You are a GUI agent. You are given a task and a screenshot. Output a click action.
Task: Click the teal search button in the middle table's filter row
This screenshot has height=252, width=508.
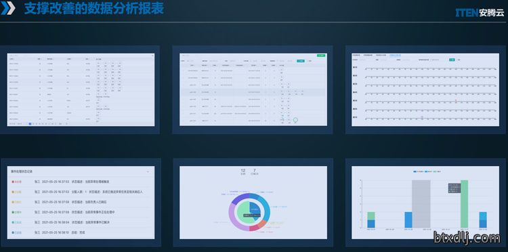pyautogui.click(x=300, y=61)
